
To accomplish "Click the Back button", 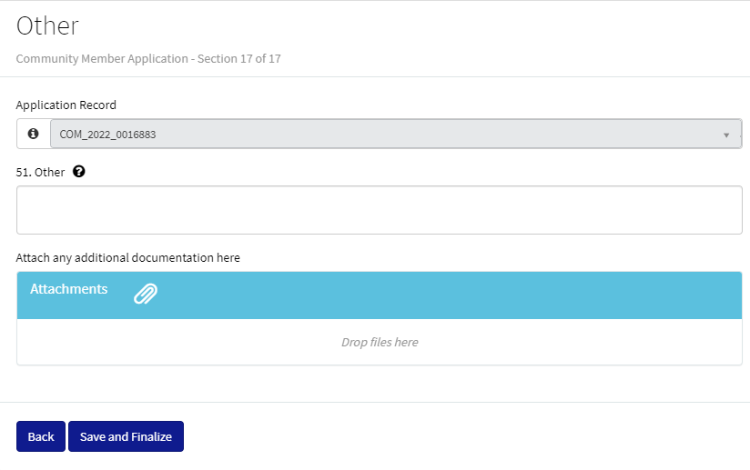I will point(41,436).
